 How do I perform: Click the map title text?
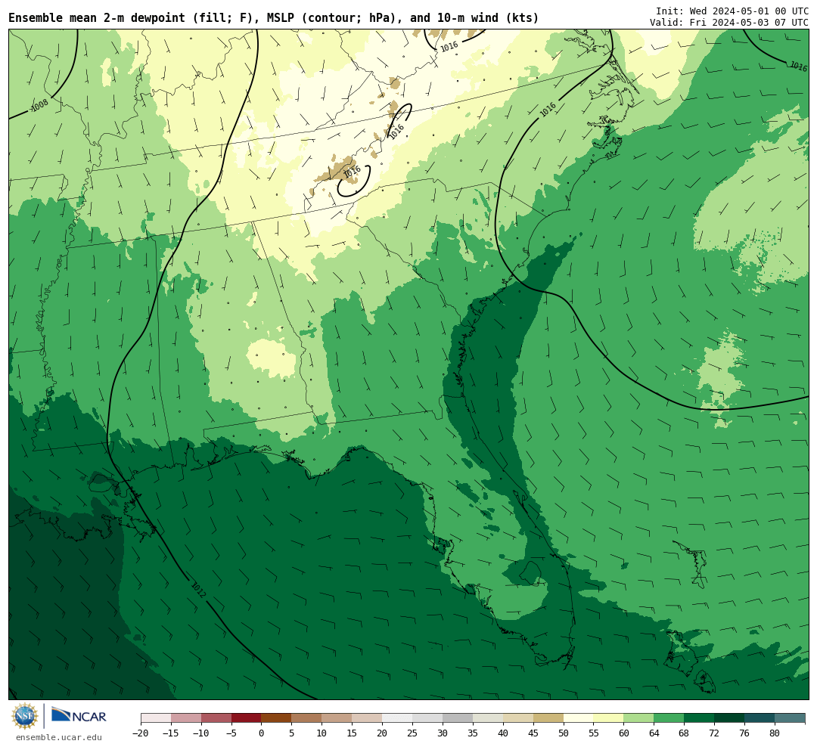[x=274, y=18]
